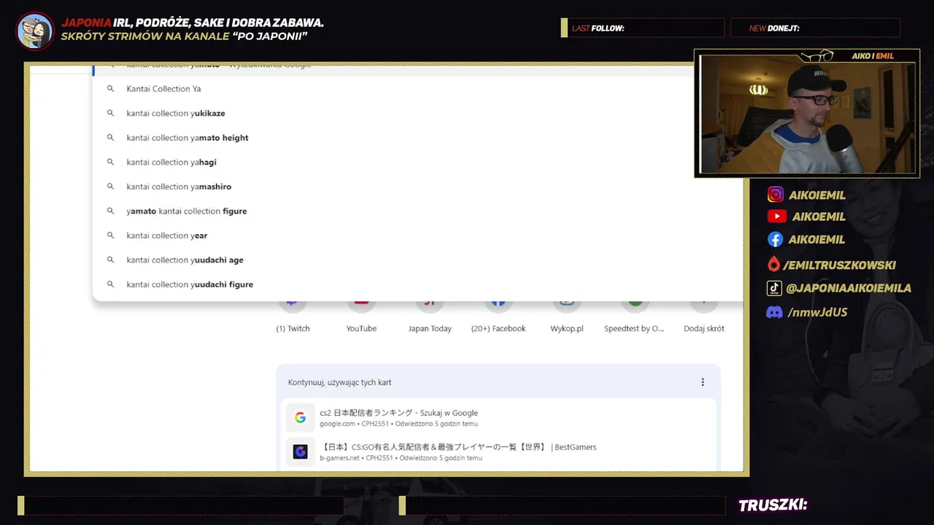Select "kantai collection yuudachi figure" suggestion
934x525 pixels.
tap(418, 284)
